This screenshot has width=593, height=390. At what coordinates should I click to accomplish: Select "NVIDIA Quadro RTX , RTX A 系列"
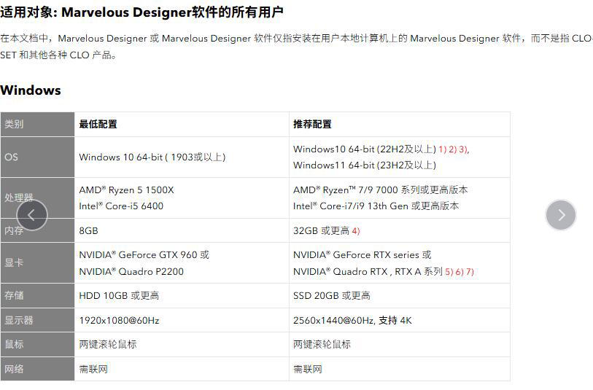pos(368,271)
